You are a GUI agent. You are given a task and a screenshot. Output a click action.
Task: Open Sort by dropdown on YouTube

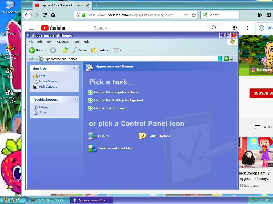point(263,127)
